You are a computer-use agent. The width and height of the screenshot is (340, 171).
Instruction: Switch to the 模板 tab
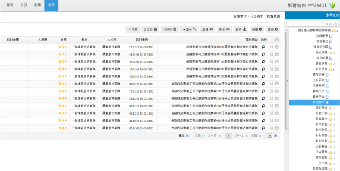point(37,6)
